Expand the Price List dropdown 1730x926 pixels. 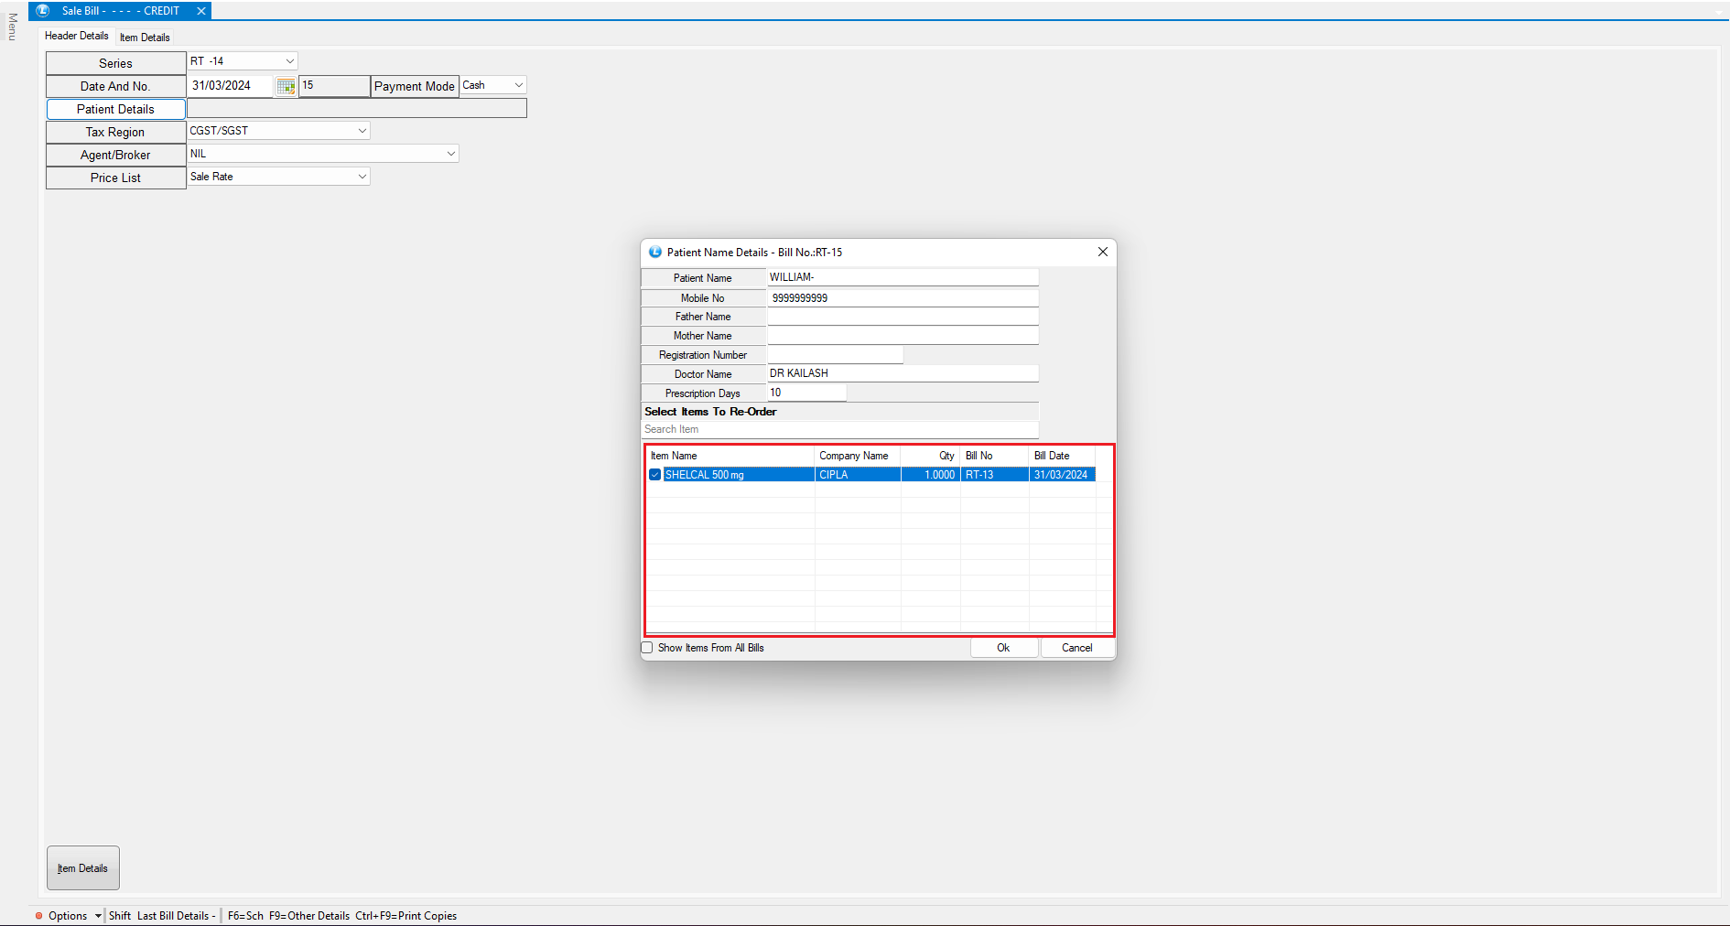pyautogui.click(x=362, y=177)
